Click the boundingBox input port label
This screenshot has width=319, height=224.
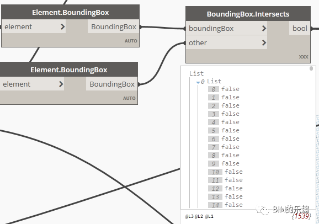coord(211,28)
